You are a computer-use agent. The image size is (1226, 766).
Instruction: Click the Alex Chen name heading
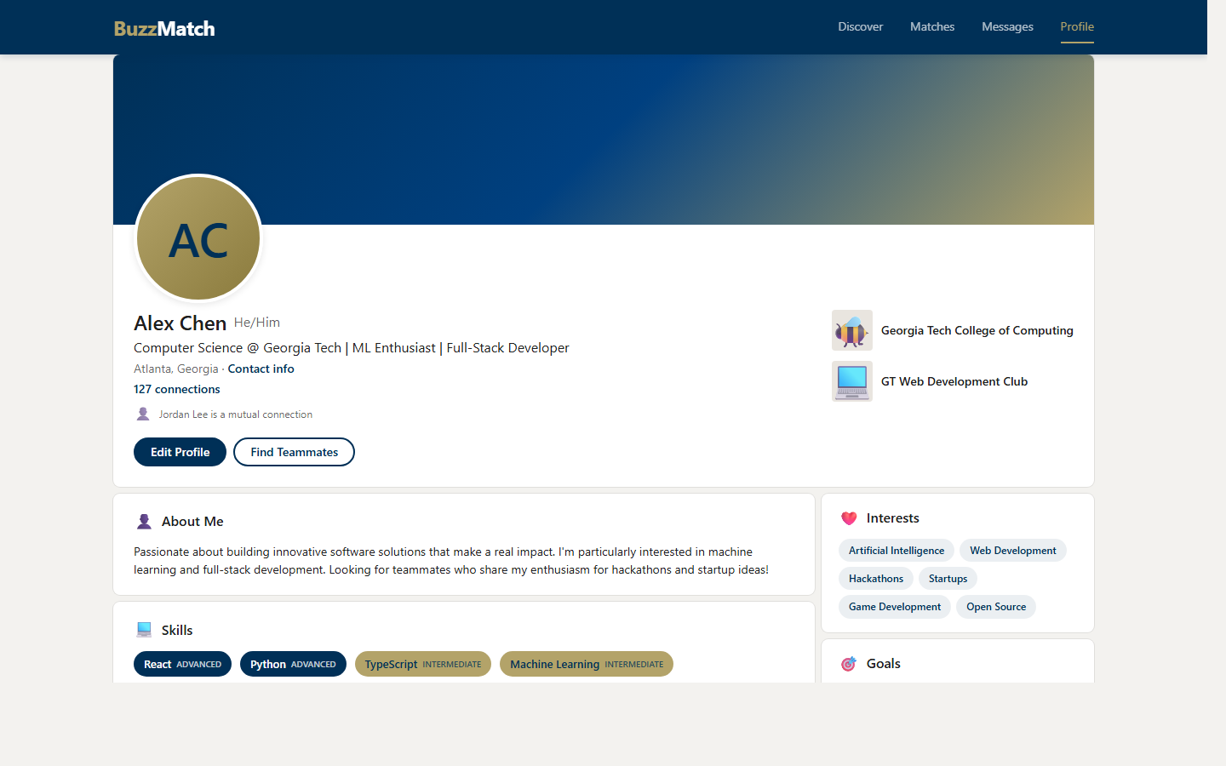180,323
